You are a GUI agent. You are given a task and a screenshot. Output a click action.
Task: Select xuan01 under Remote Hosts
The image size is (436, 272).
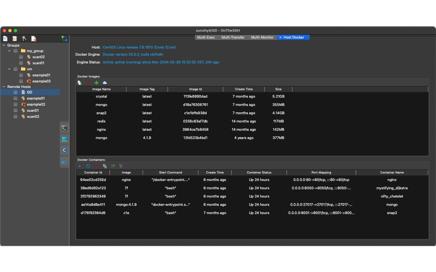coord(33,110)
